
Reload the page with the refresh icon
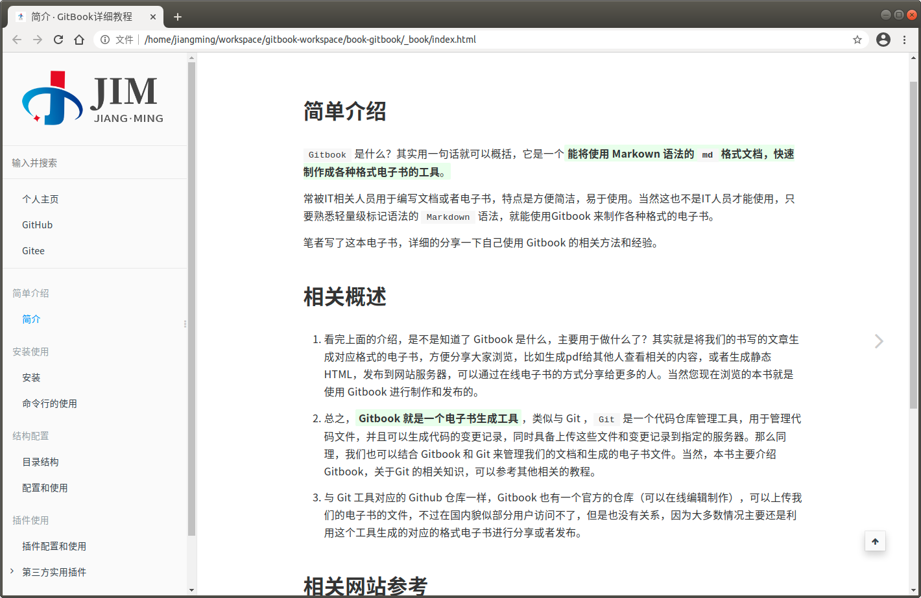click(58, 40)
